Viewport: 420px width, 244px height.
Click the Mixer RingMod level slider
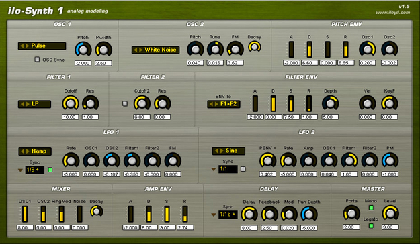(61, 214)
